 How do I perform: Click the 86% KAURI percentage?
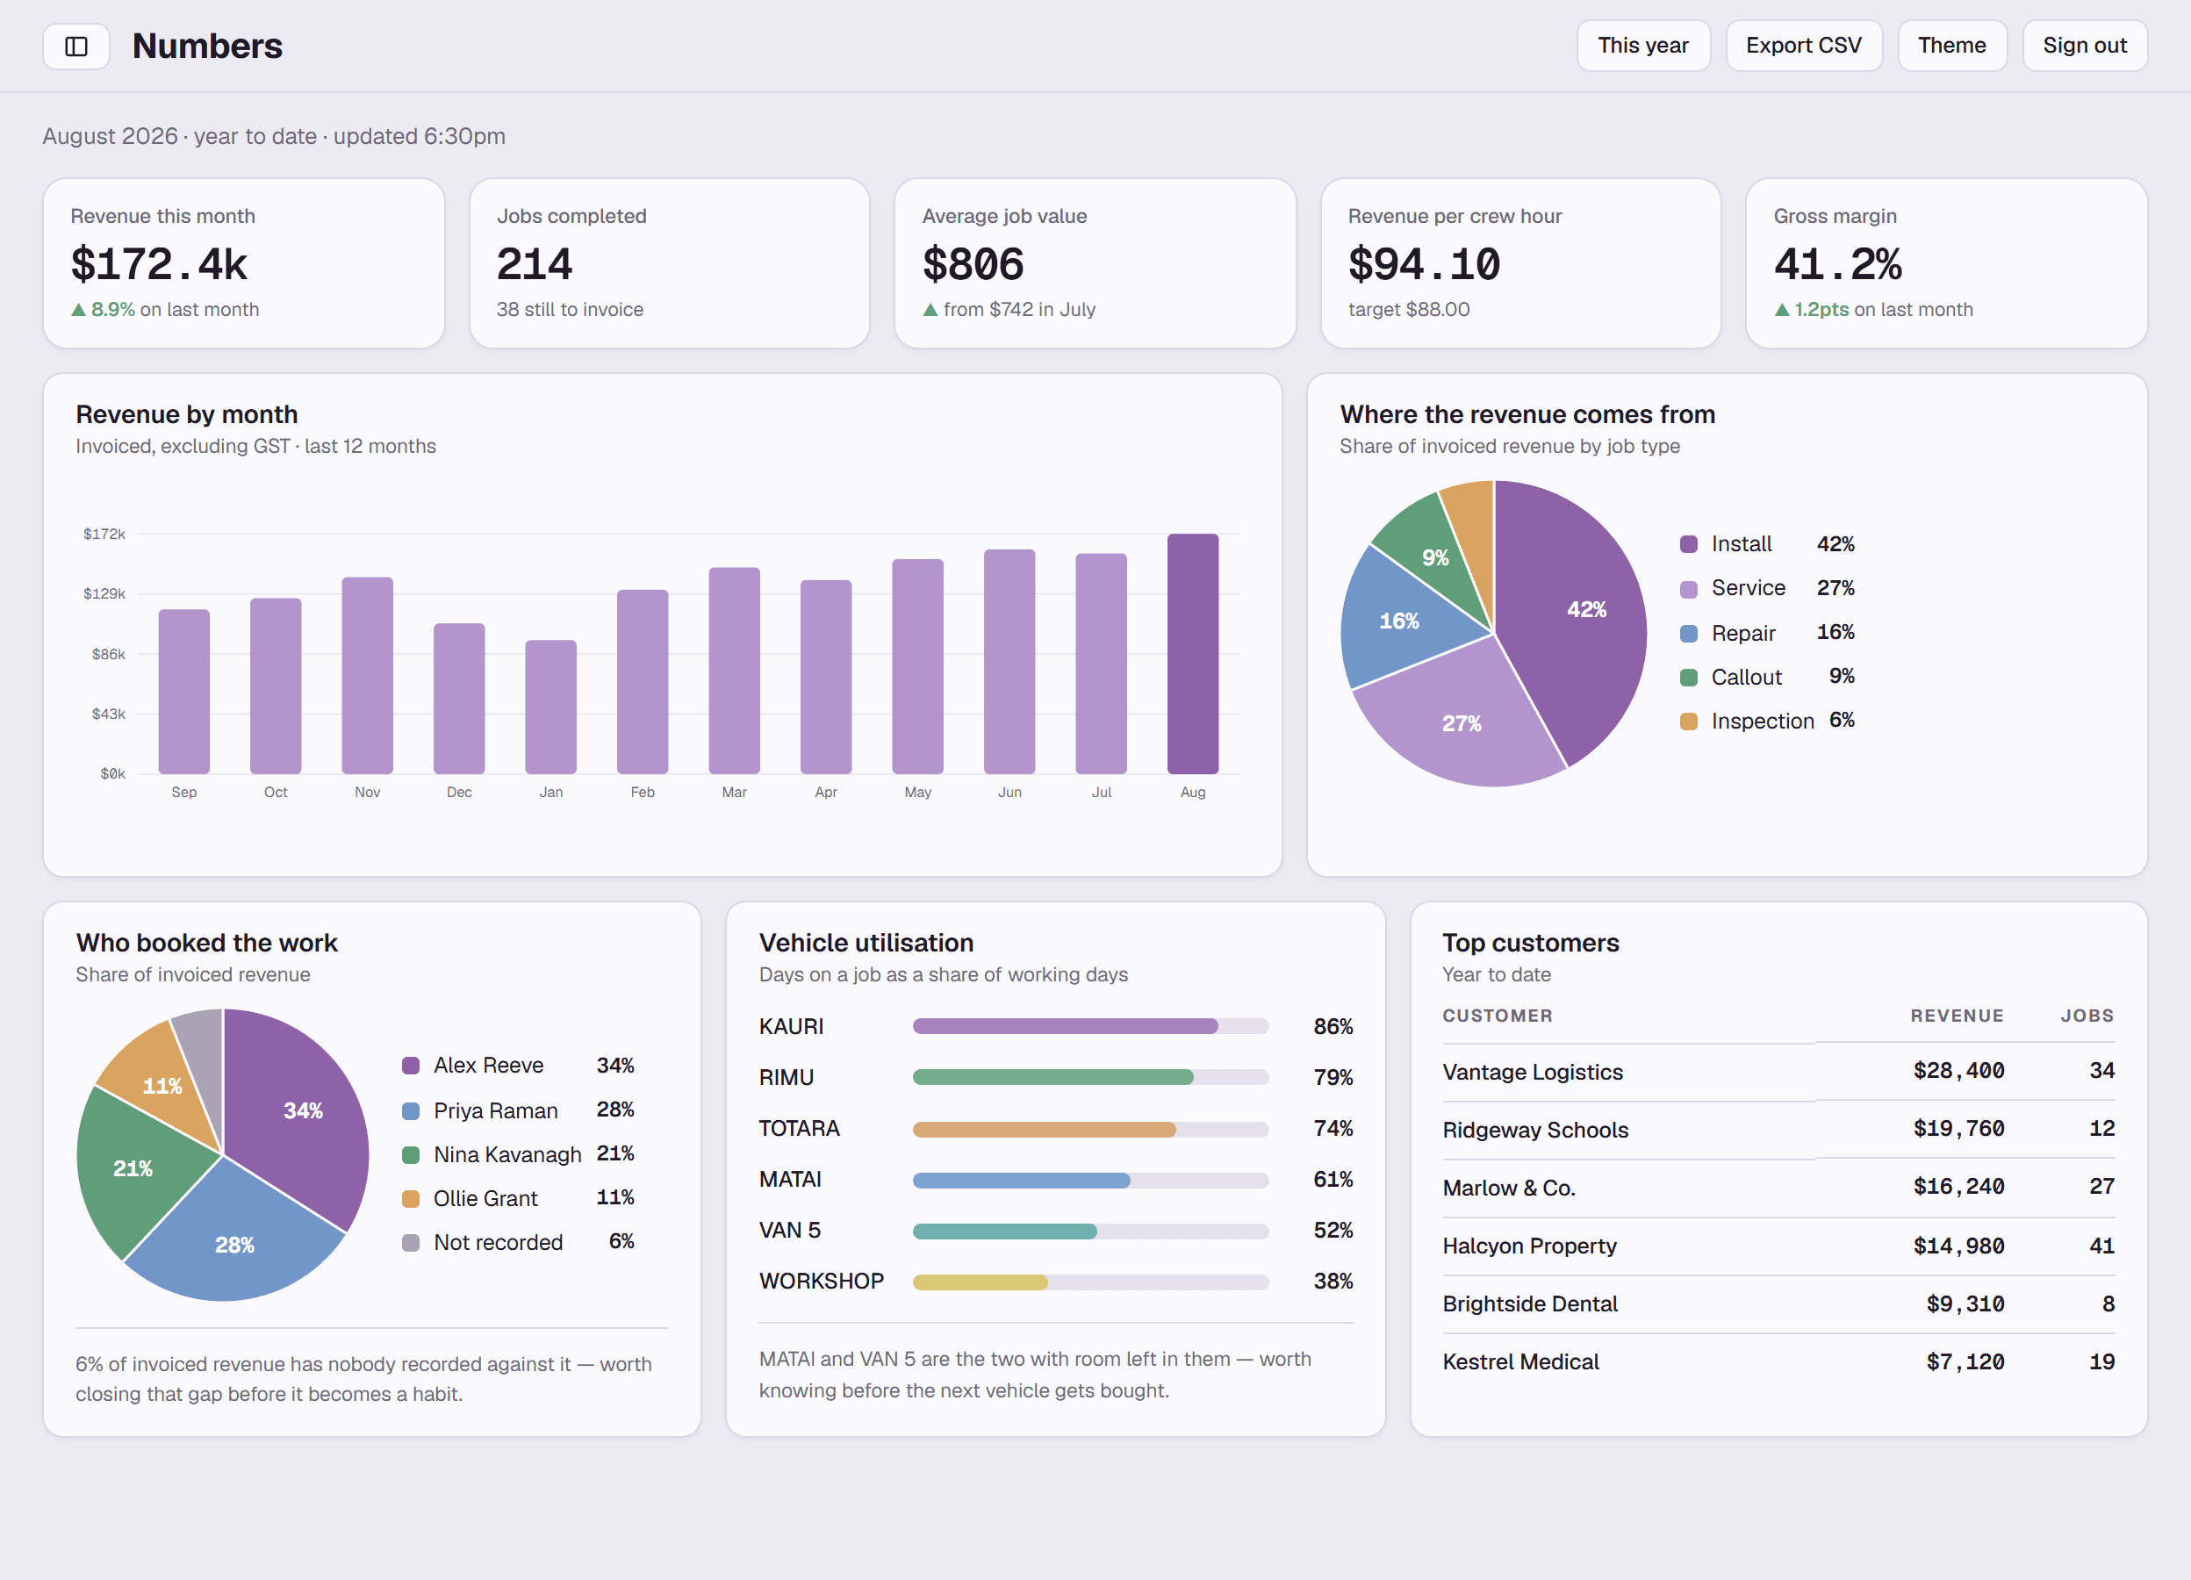(1333, 1027)
